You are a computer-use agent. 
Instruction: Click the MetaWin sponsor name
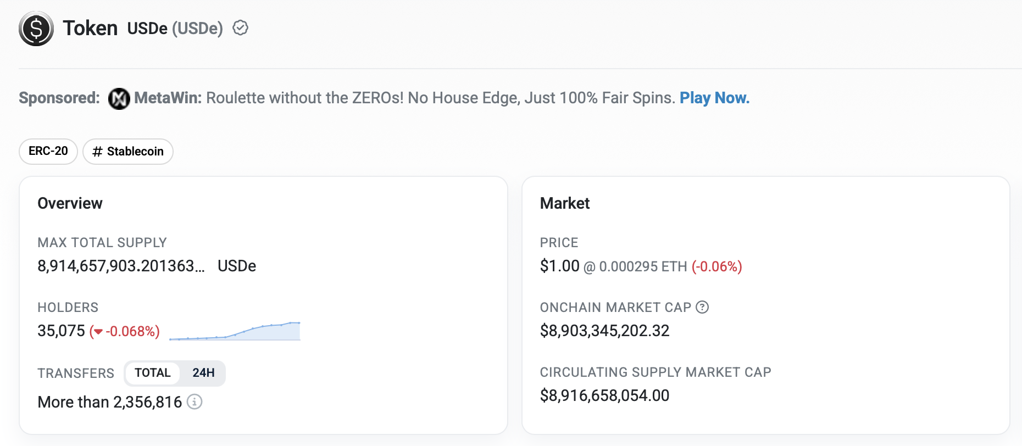pos(168,98)
